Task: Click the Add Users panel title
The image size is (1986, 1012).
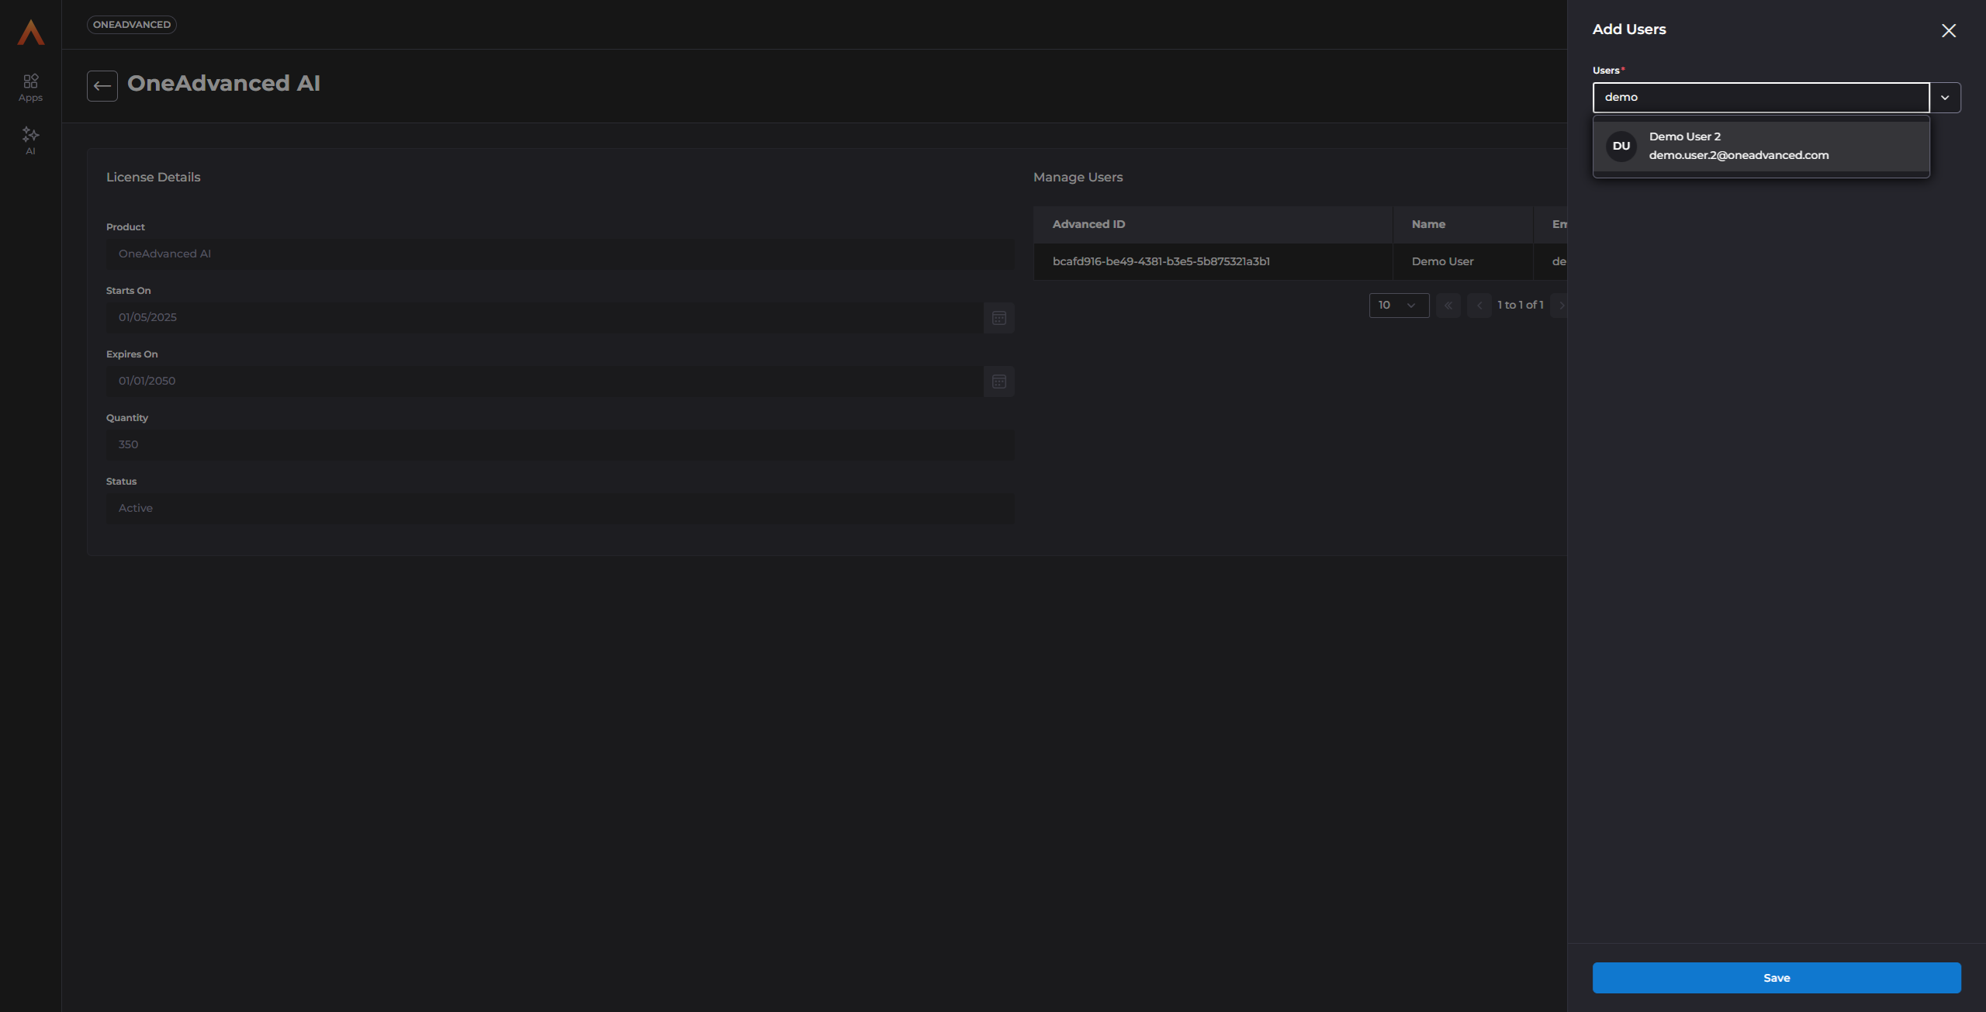Action: pos(1629,29)
